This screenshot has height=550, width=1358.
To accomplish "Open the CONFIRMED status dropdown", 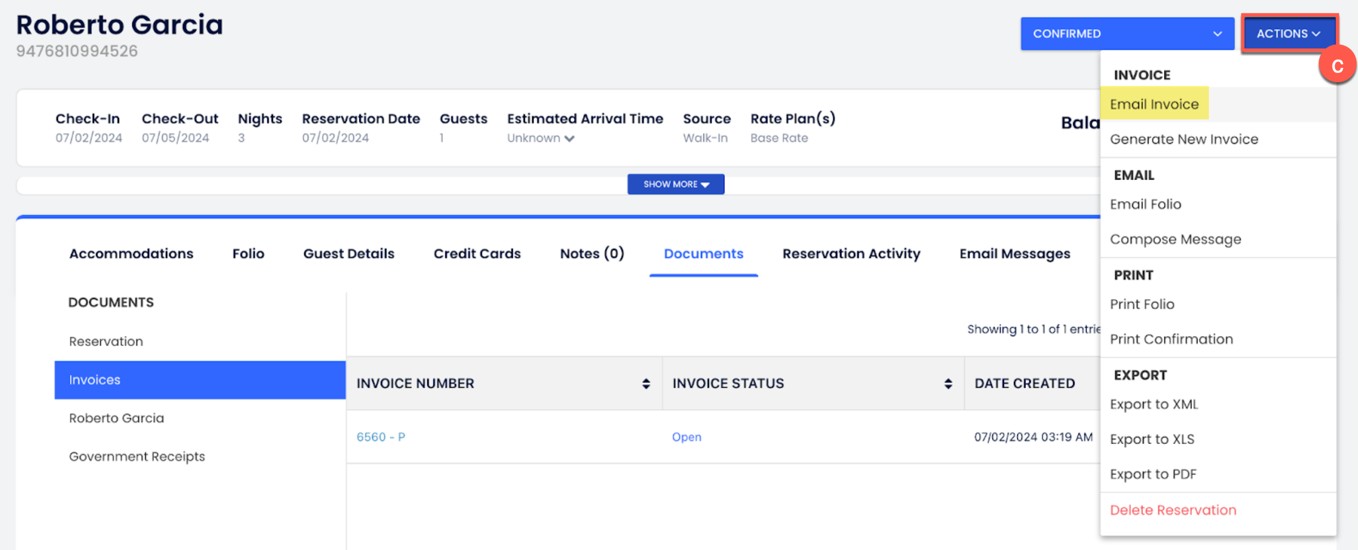I will coord(1127,34).
